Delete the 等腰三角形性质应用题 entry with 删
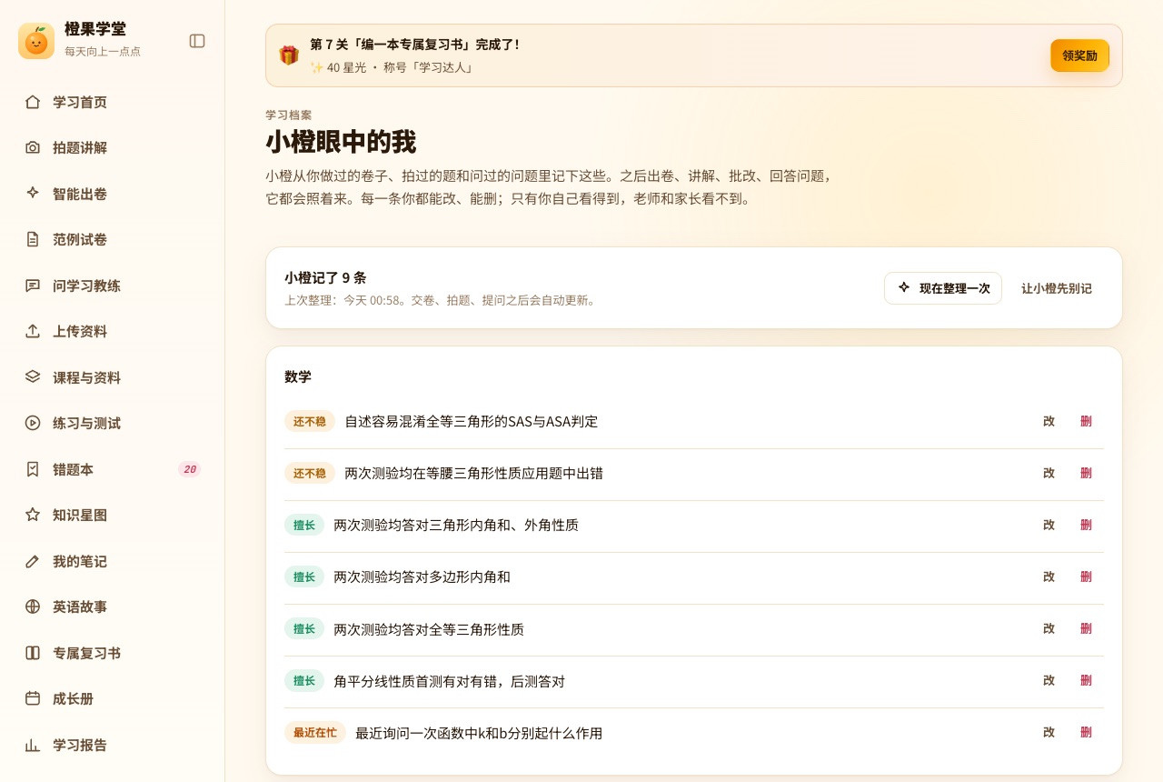Image resolution: width=1163 pixels, height=782 pixels. (1086, 473)
